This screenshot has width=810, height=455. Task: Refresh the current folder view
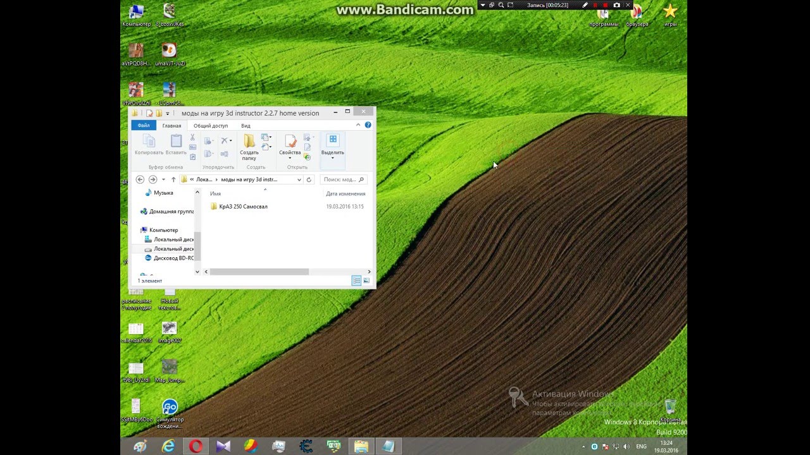(x=309, y=179)
